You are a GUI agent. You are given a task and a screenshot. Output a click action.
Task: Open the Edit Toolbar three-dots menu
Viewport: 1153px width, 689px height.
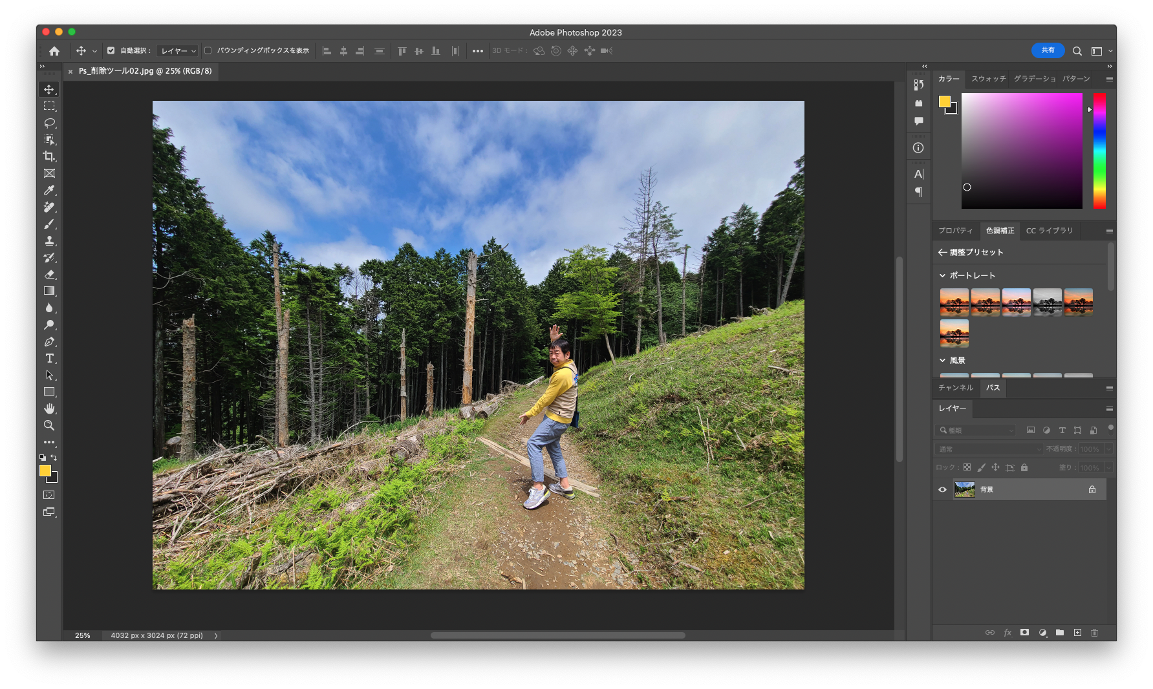point(49,442)
